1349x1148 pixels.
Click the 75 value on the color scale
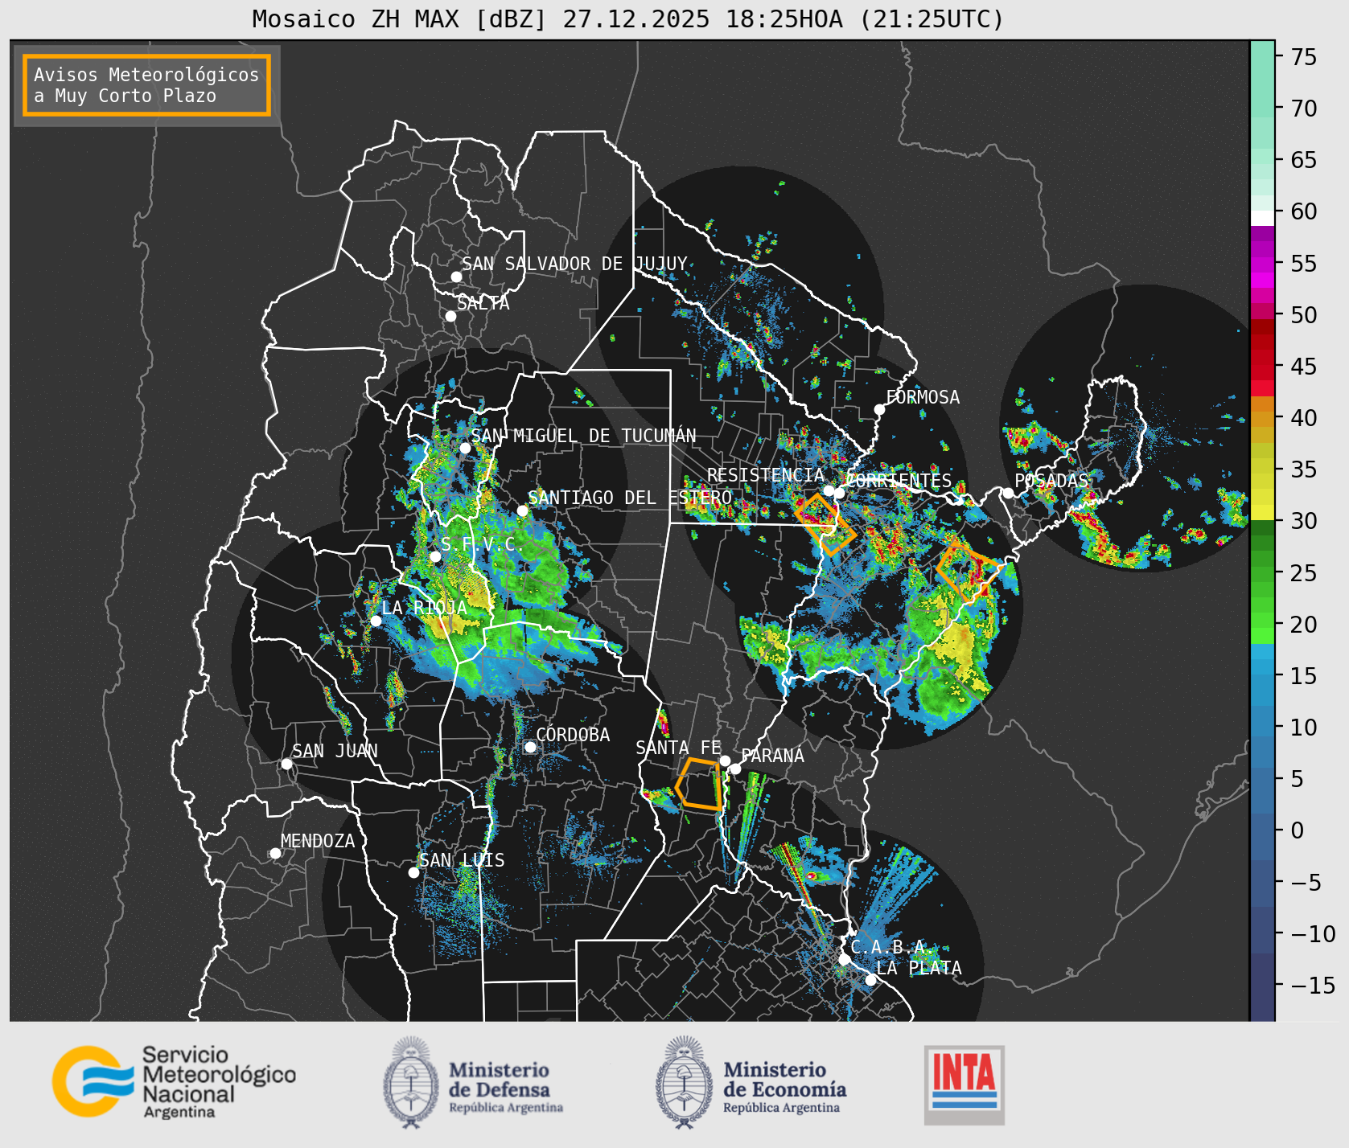click(1304, 56)
